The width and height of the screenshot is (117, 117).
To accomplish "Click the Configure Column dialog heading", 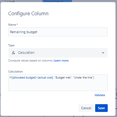I will (28, 14).
